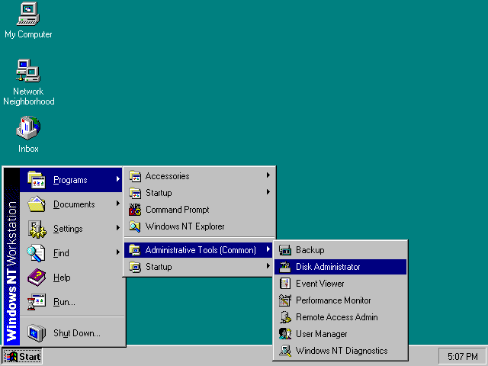This screenshot has width=488, height=366.
Task: Launch Windows NT Explorer from Programs
Action: point(199,226)
